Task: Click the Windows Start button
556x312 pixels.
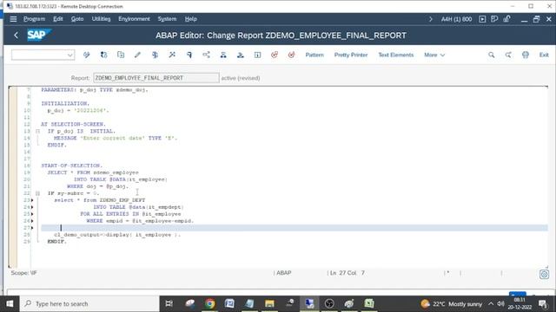Action: pyautogui.click(x=10, y=303)
